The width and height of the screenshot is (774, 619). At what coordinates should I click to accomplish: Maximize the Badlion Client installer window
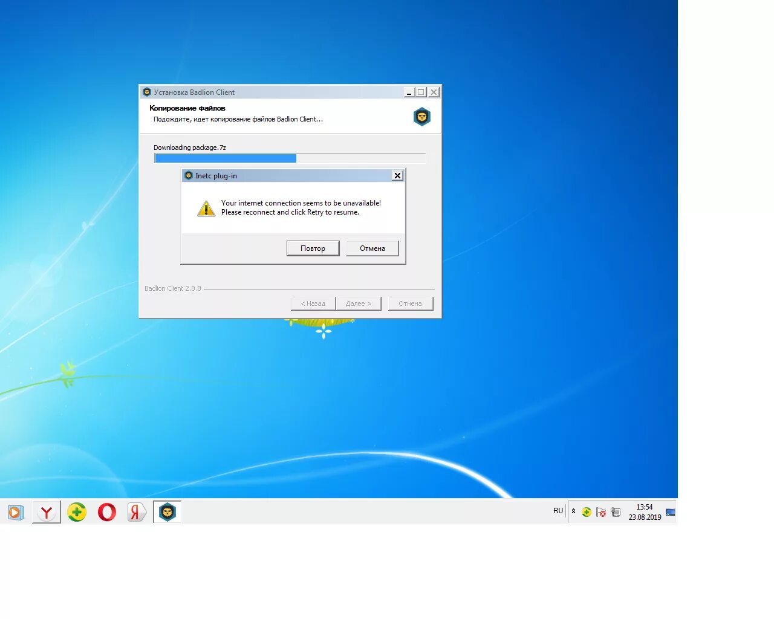[x=421, y=92]
